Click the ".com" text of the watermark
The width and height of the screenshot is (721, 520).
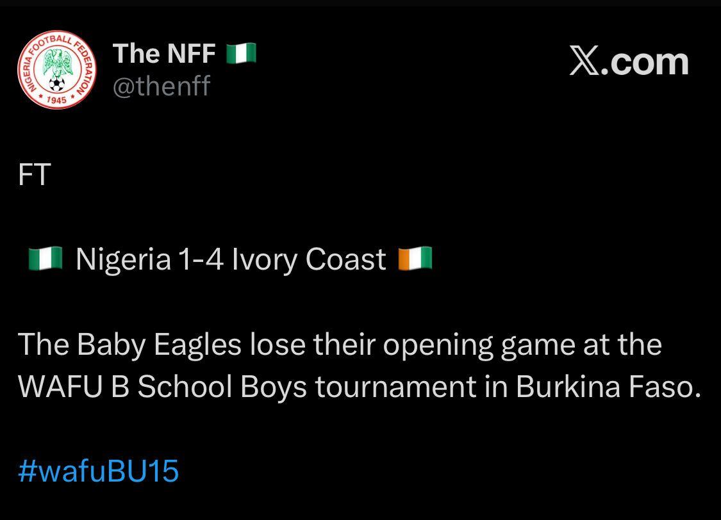click(645, 61)
